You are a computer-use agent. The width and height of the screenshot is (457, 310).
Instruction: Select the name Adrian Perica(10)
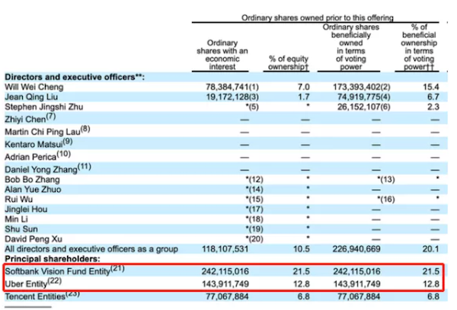click(37, 156)
